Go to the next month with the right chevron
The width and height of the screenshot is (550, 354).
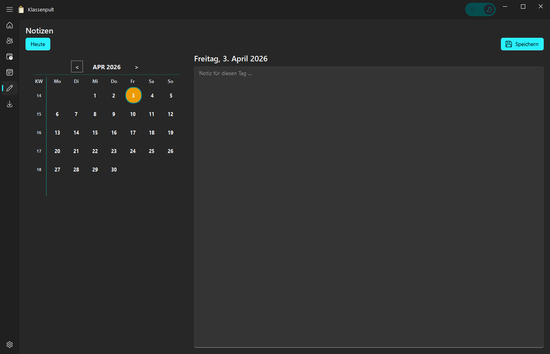coord(136,67)
